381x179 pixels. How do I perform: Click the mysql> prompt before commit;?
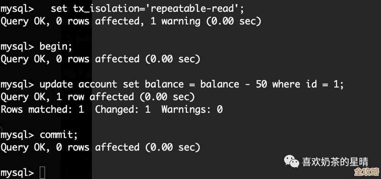point(17,134)
